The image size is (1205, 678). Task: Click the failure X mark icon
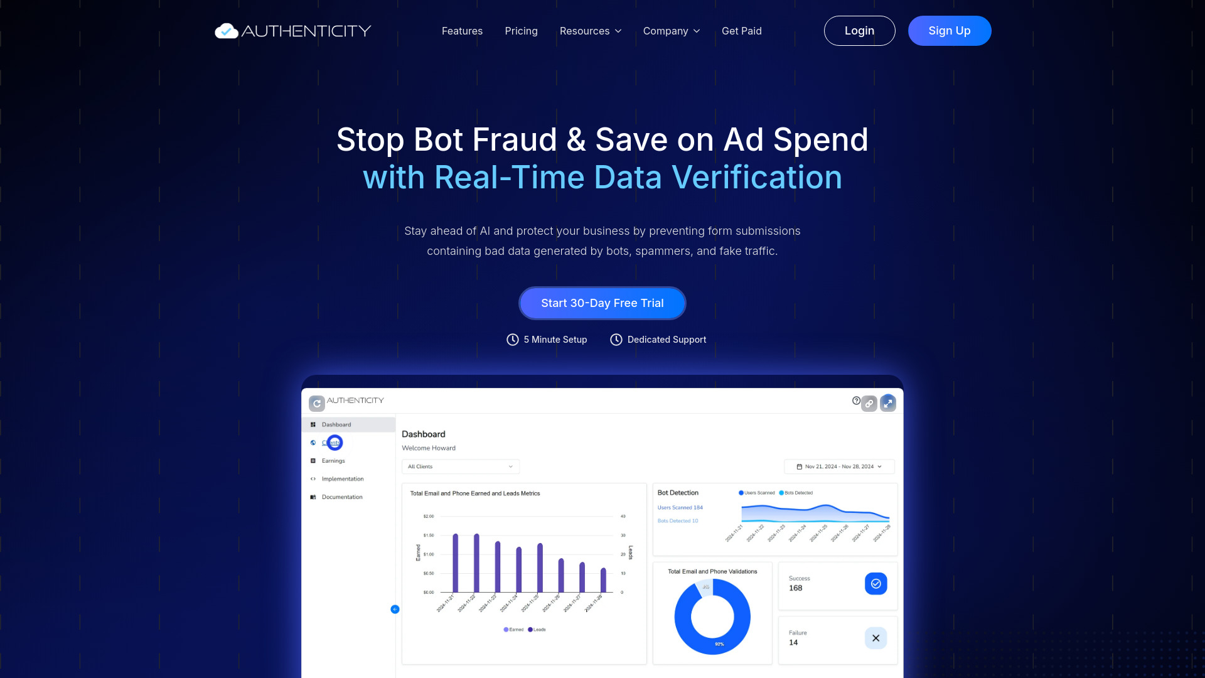pos(876,637)
